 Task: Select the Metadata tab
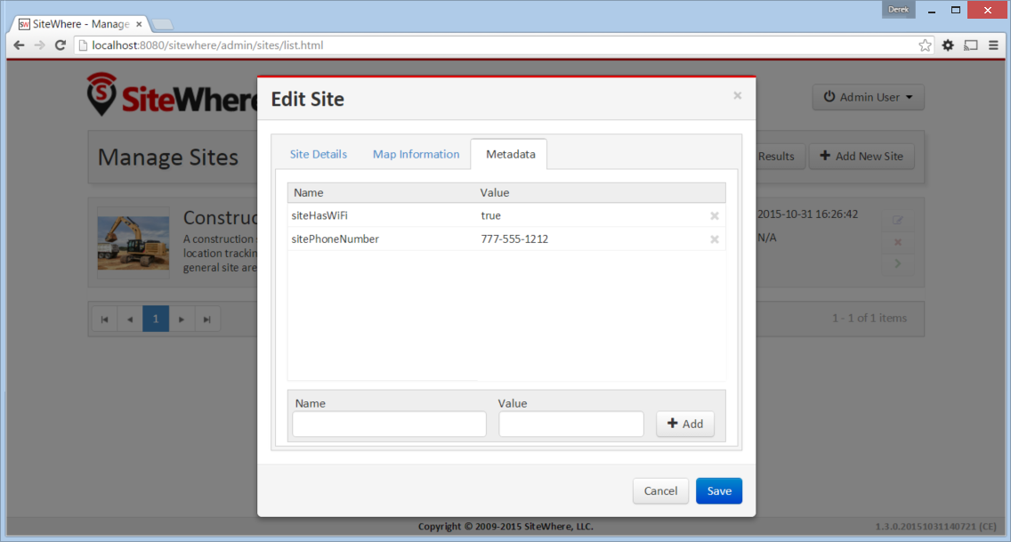[510, 154]
